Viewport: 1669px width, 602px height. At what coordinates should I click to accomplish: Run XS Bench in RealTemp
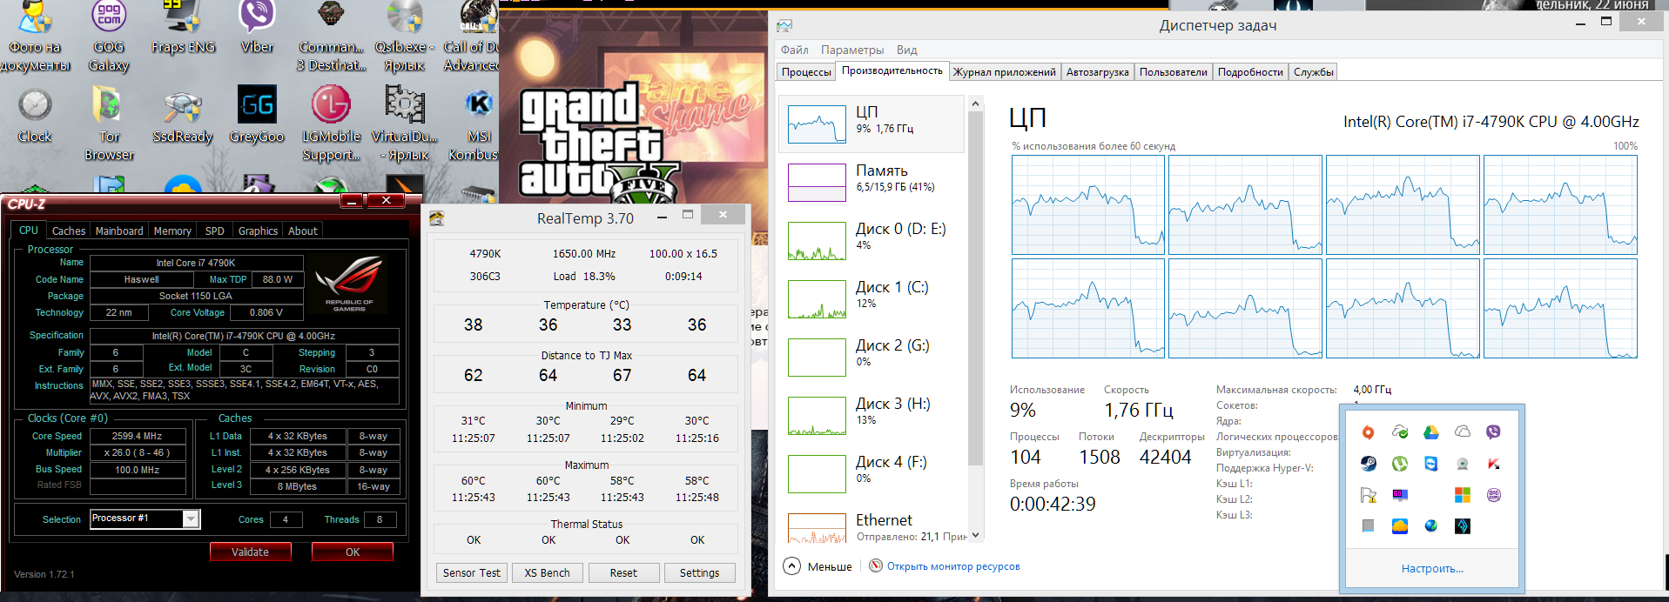(548, 572)
